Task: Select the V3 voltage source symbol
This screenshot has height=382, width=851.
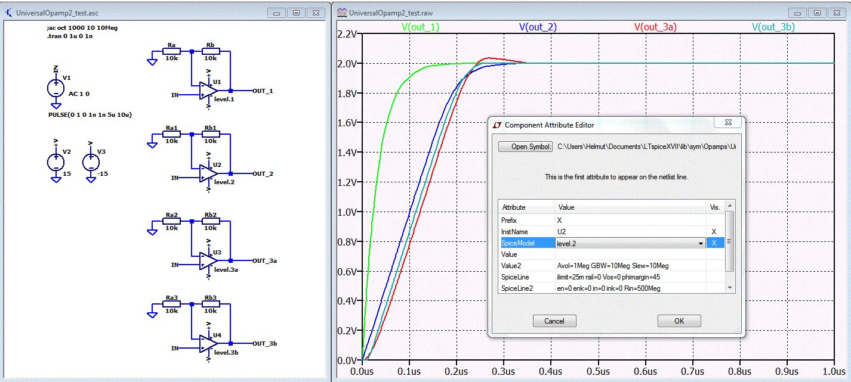Action: [x=91, y=162]
